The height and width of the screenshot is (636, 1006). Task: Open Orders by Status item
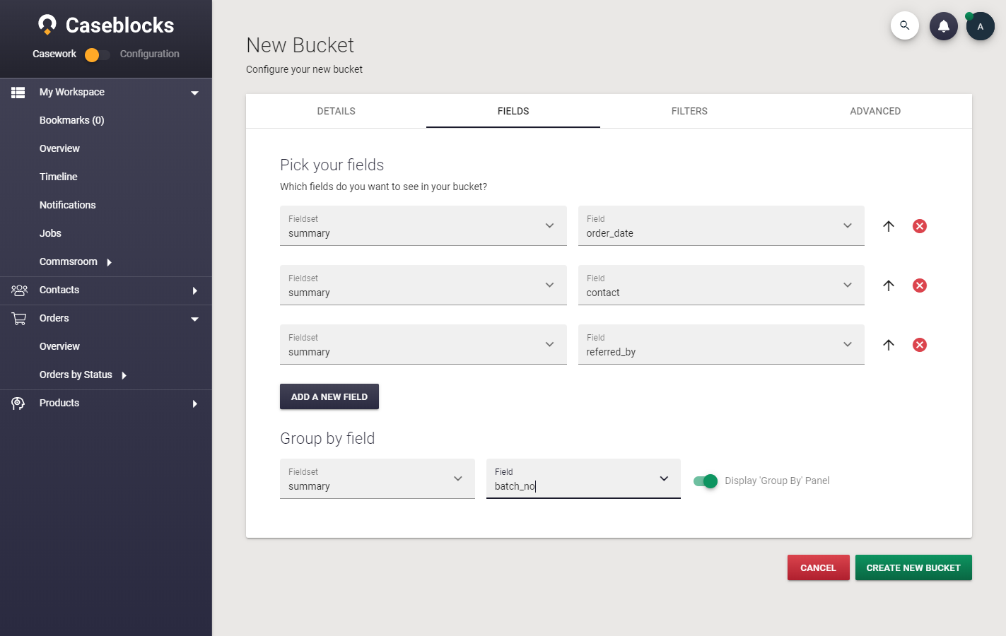point(76,375)
